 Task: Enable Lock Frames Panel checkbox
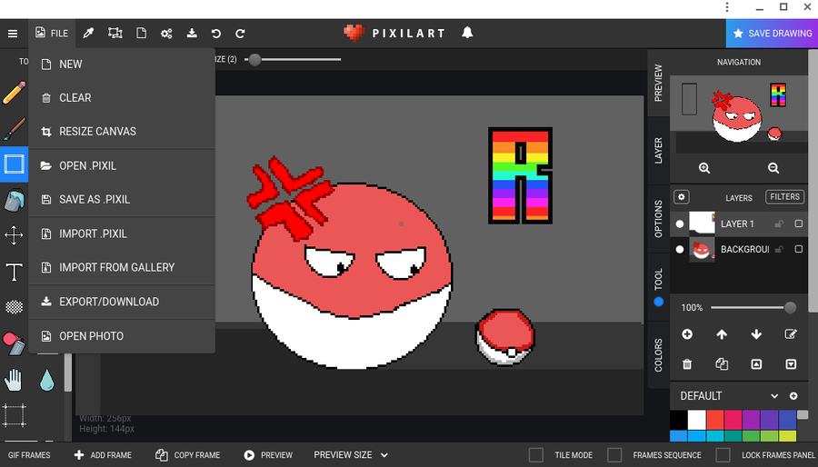tap(723, 455)
